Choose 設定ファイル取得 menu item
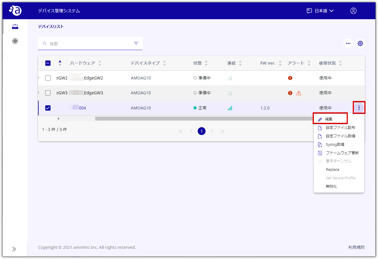 [x=339, y=136]
